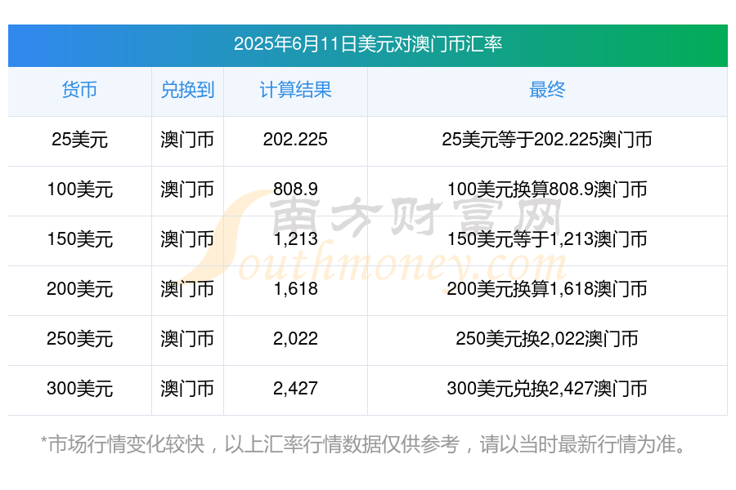Select the 兑换到 column header
Viewport: 736px width, 490px height.
(187, 90)
